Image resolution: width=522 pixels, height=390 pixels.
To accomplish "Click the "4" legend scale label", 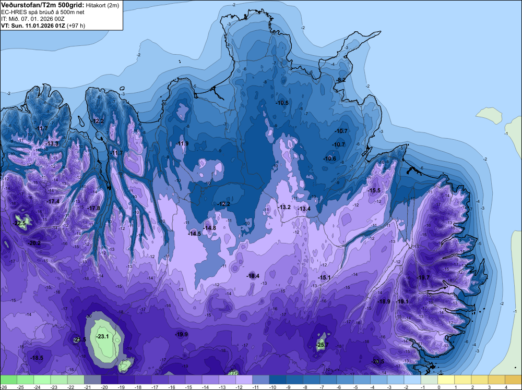I will pos(506,387).
